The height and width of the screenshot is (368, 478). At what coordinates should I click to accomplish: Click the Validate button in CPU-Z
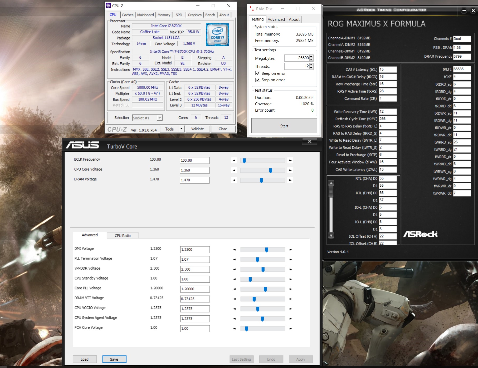pyautogui.click(x=197, y=129)
